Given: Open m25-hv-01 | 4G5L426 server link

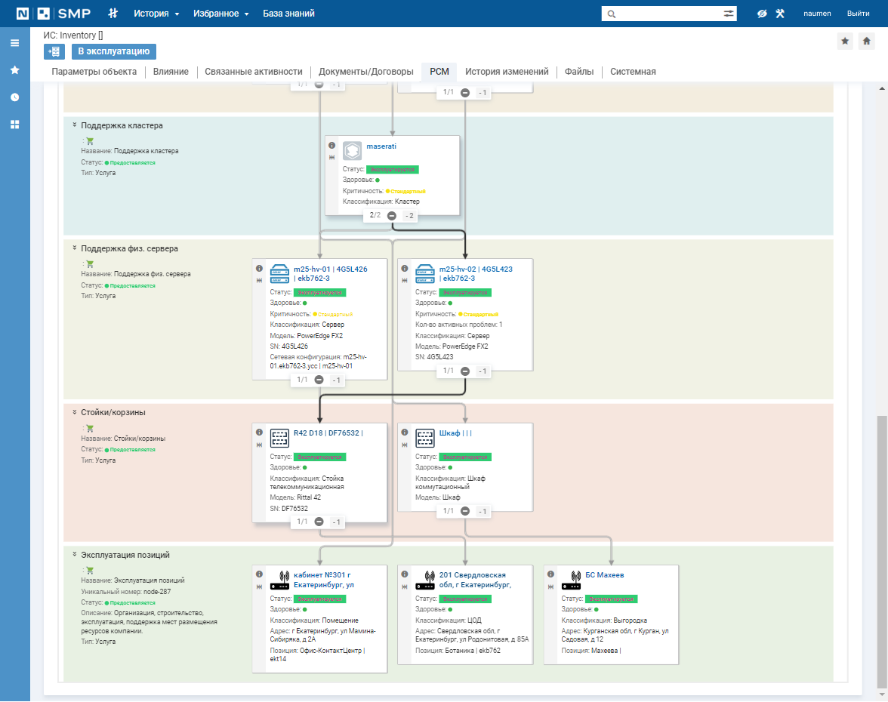Looking at the screenshot, I should click(x=330, y=273).
